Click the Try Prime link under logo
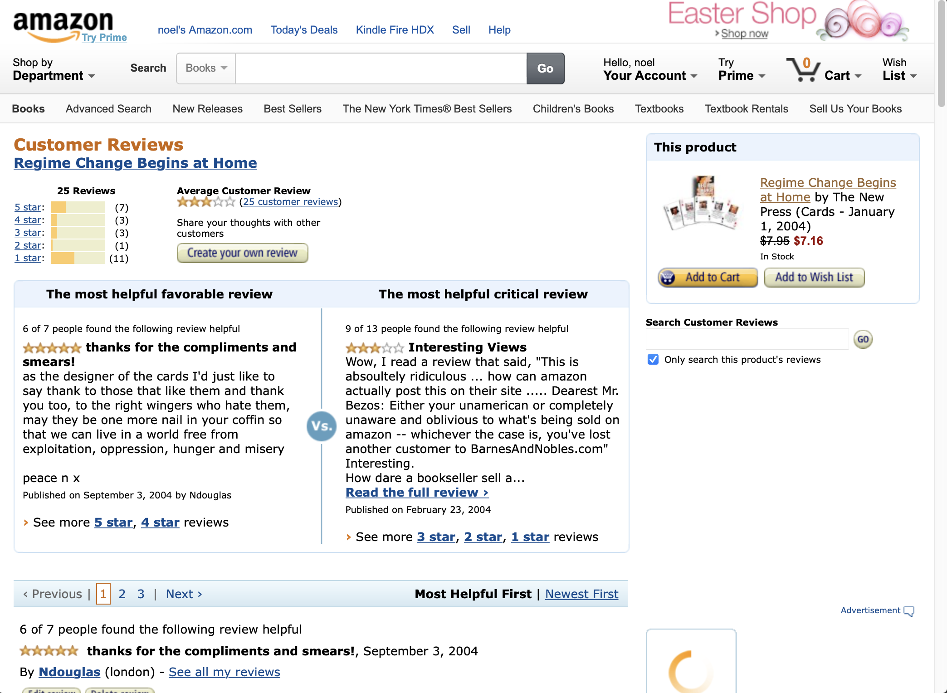This screenshot has width=947, height=693. (x=105, y=38)
